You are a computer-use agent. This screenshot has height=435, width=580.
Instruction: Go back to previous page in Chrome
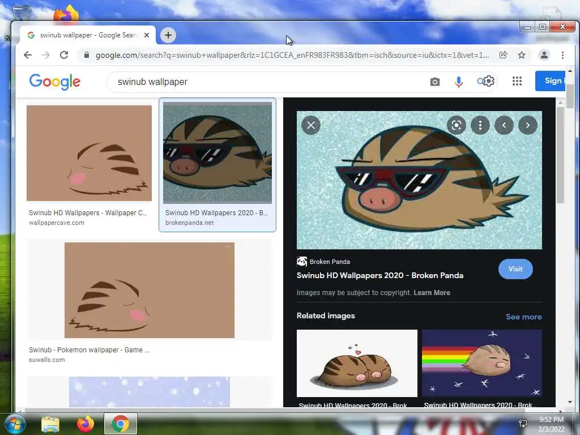[x=28, y=55]
